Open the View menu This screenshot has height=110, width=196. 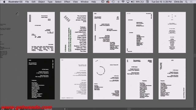tap(75, 2)
